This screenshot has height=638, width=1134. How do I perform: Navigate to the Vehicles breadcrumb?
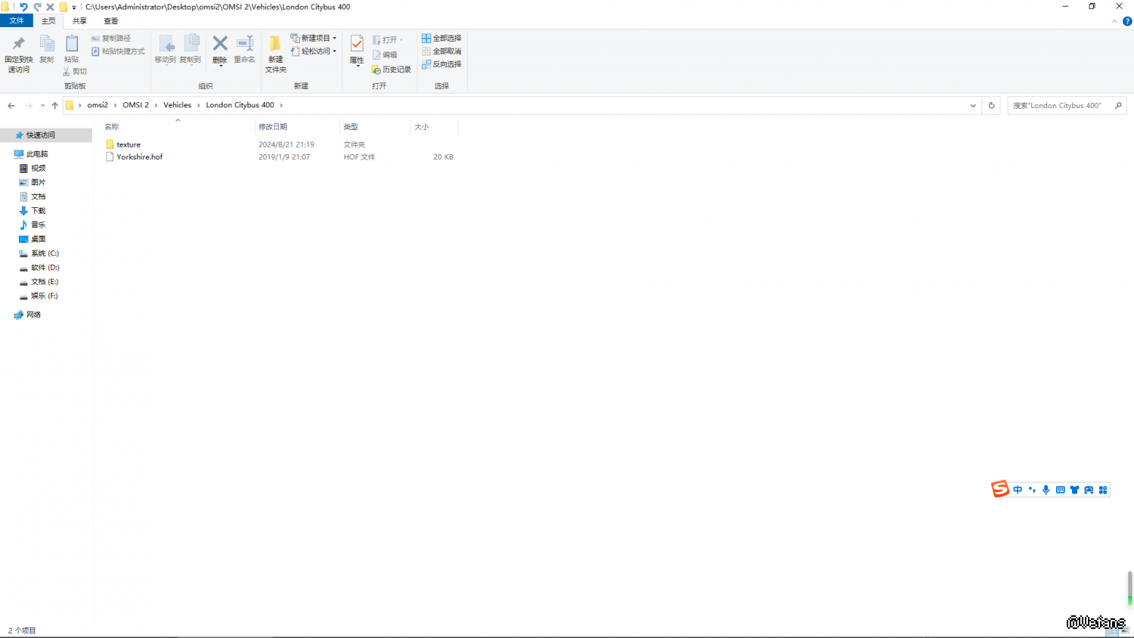click(178, 105)
